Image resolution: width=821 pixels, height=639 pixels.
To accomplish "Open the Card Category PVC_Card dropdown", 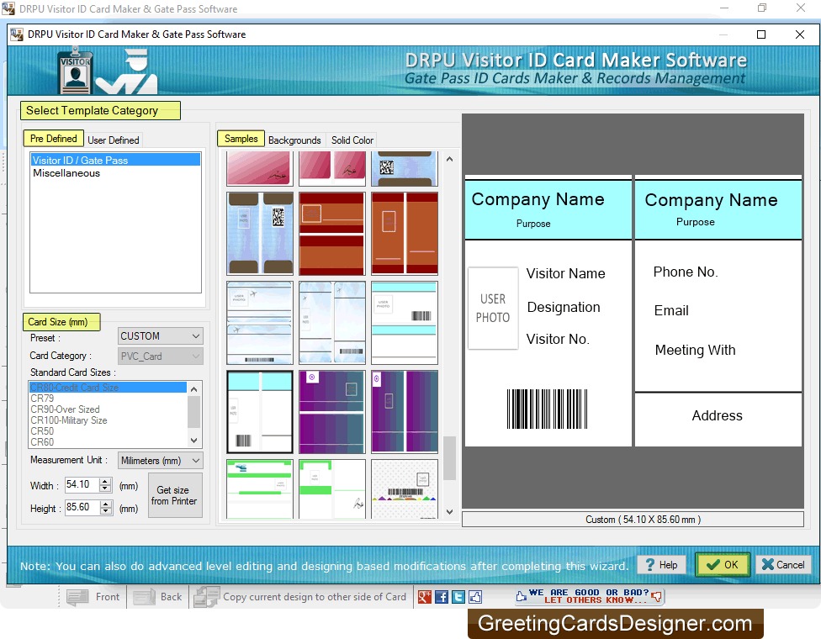I will click(160, 356).
